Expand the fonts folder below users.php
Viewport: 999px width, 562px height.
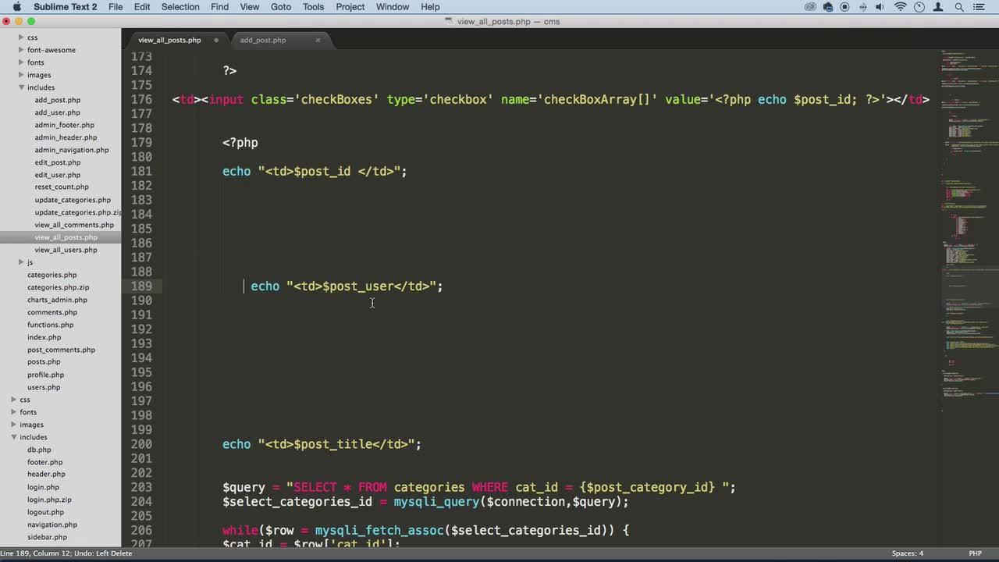14,412
